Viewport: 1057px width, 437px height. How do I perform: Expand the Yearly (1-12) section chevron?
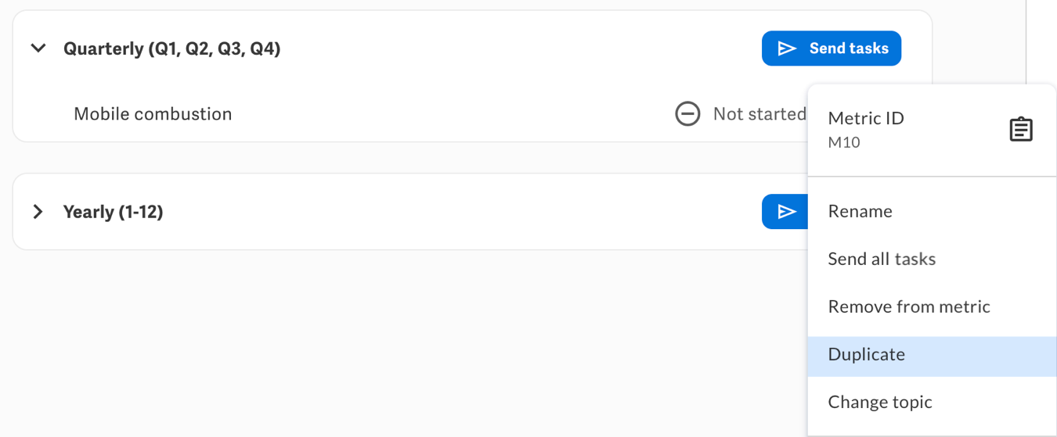point(38,212)
